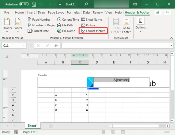Click zoom out minus button
Screen dimensions: 175x135
pos(130,132)
